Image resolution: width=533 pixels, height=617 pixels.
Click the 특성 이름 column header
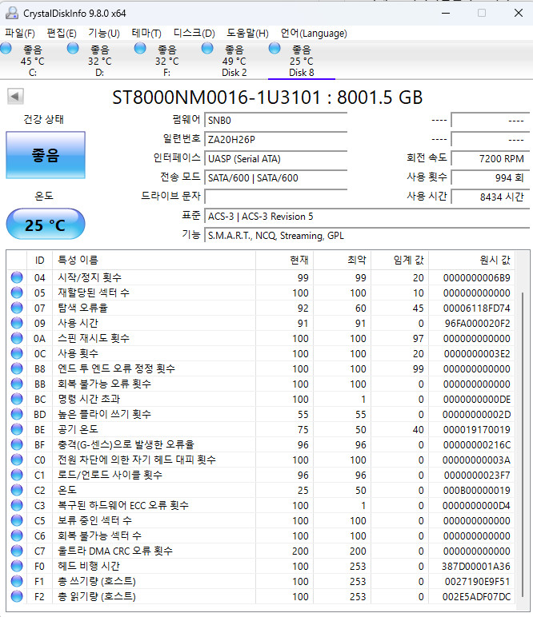point(154,260)
